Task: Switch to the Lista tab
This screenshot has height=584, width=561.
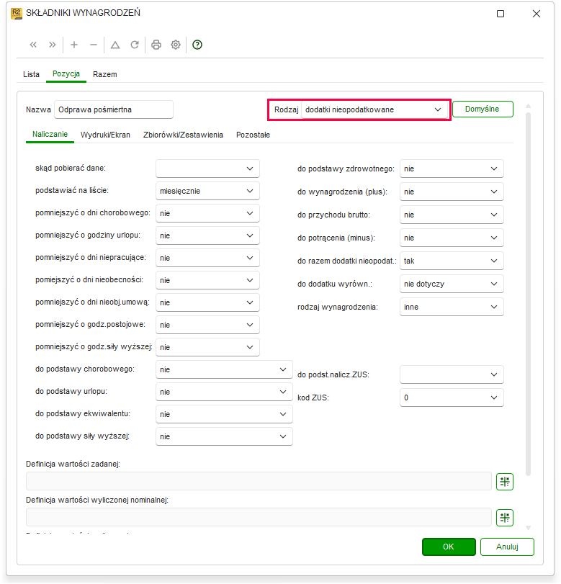Action: click(x=31, y=74)
